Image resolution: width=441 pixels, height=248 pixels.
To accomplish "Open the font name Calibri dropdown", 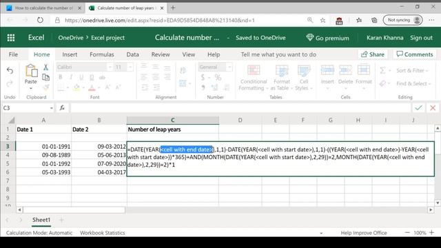I will [x=110, y=67].
